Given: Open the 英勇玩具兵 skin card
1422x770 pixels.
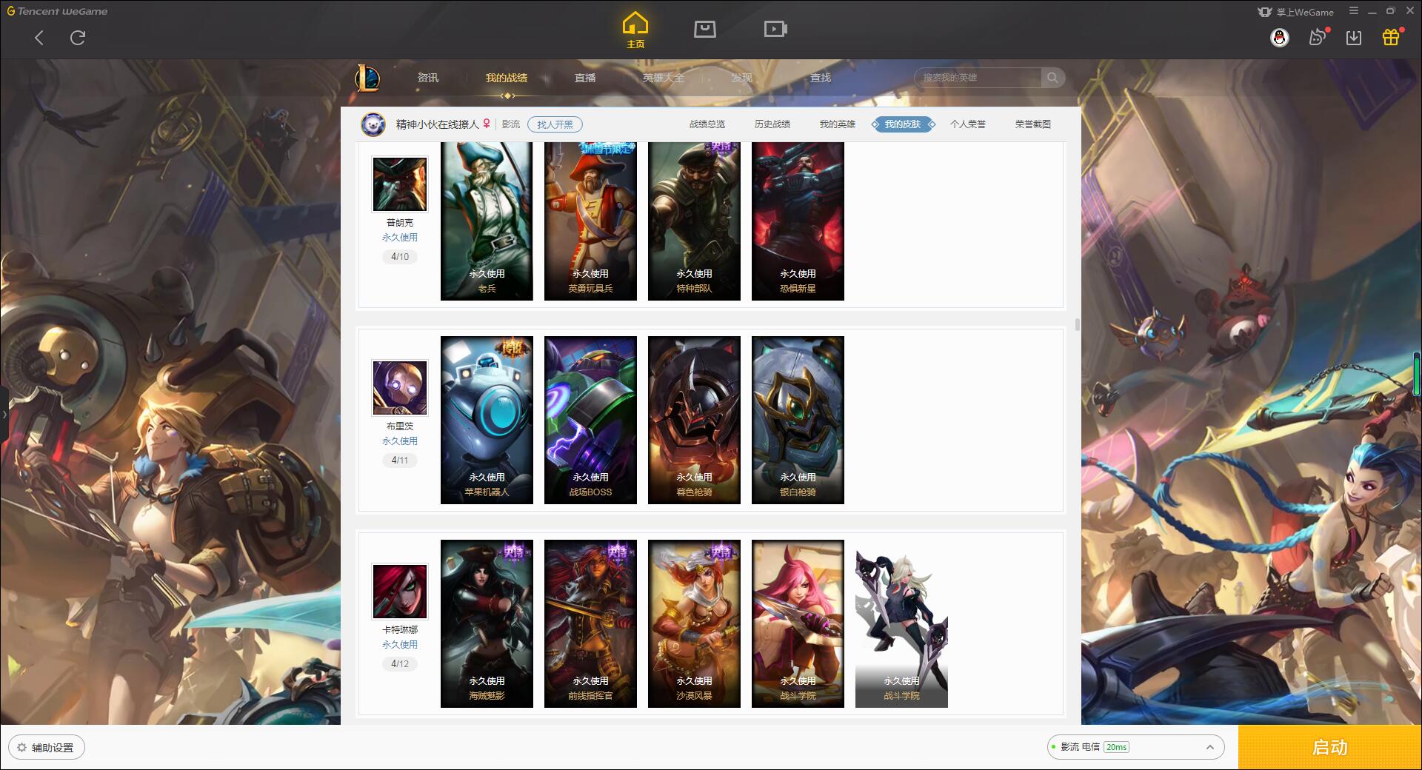Looking at the screenshot, I should [590, 221].
